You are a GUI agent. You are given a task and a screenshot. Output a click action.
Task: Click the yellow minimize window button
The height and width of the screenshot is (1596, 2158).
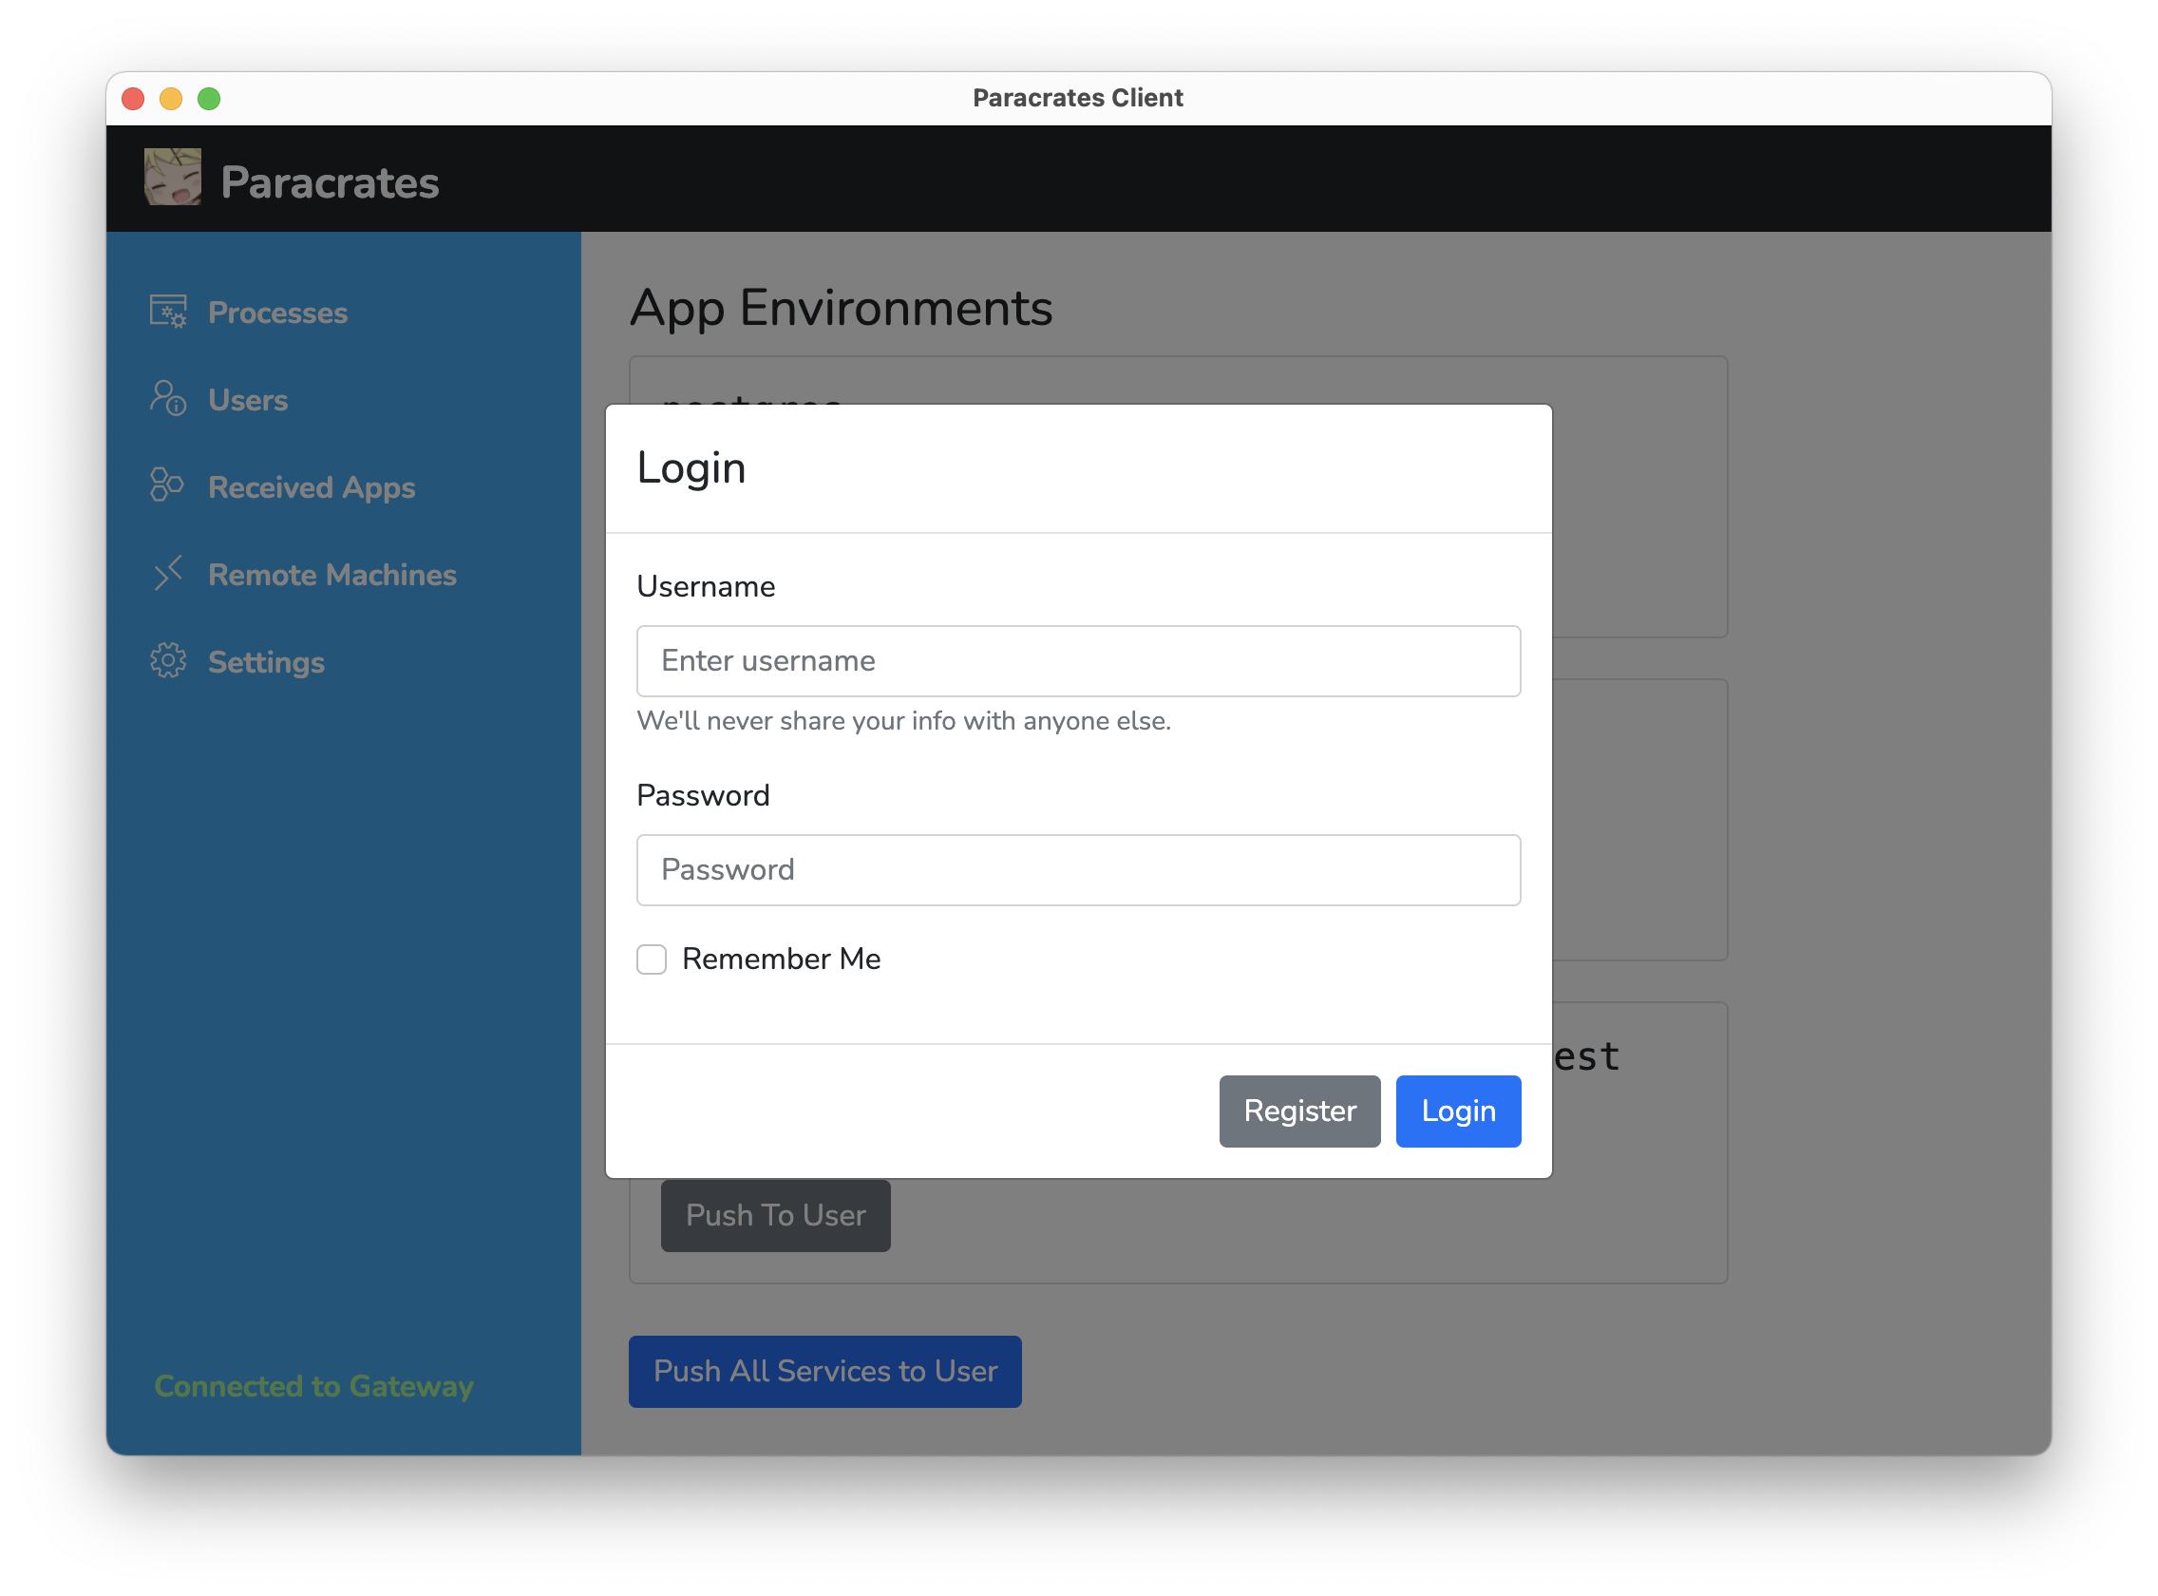[171, 99]
